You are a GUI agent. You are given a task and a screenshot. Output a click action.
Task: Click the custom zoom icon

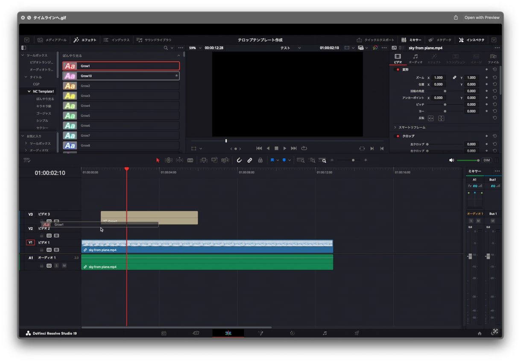tap(322, 160)
